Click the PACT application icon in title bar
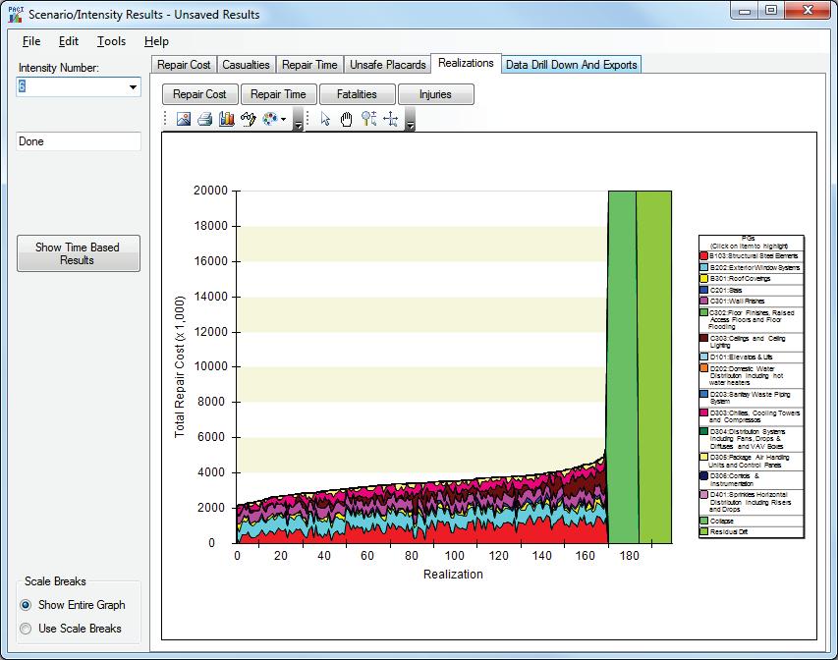This screenshot has width=838, height=660. point(15,15)
